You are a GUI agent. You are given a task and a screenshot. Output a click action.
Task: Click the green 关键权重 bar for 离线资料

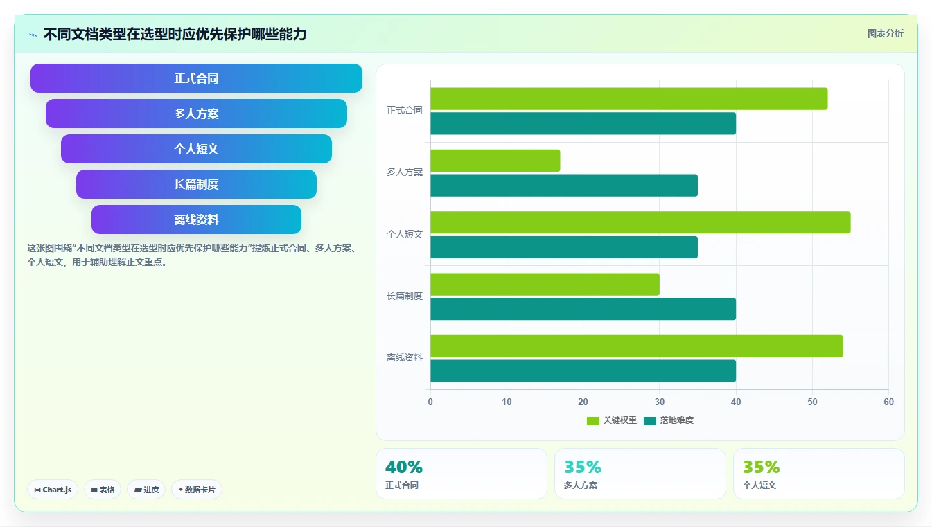(x=637, y=346)
